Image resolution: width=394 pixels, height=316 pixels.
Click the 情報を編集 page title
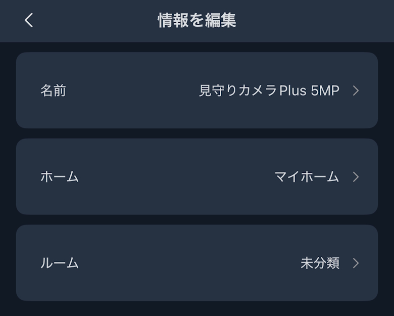pos(197,20)
